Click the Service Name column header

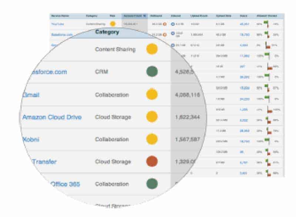pyautogui.click(x=60, y=16)
